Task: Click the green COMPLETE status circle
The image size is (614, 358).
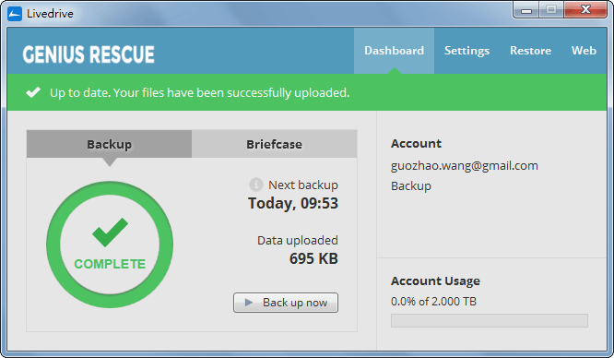Action: pyautogui.click(x=110, y=245)
